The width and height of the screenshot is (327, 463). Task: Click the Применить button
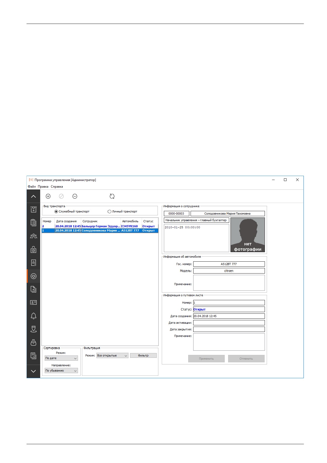pyautogui.click(x=206, y=359)
